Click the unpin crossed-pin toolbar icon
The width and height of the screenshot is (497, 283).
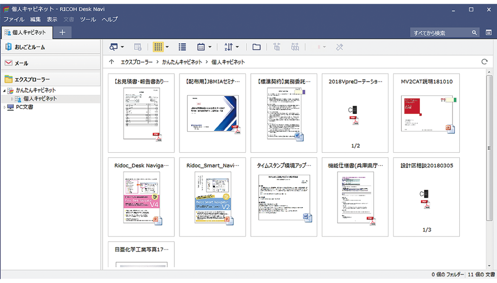[339, 47]
